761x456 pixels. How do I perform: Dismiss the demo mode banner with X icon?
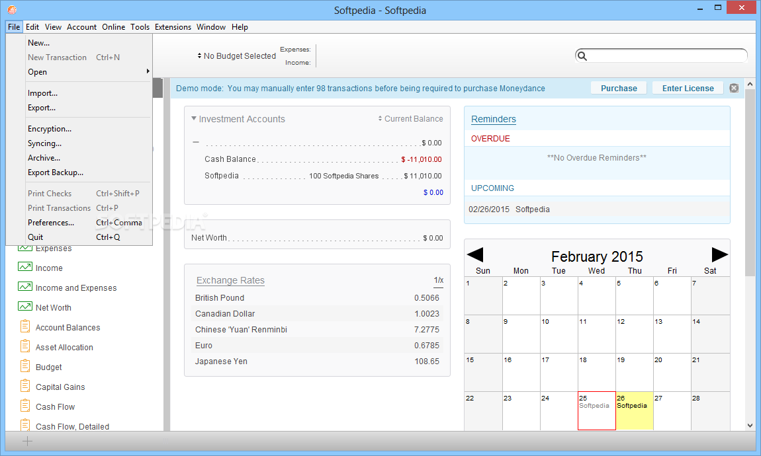click(x=734, y=88)
